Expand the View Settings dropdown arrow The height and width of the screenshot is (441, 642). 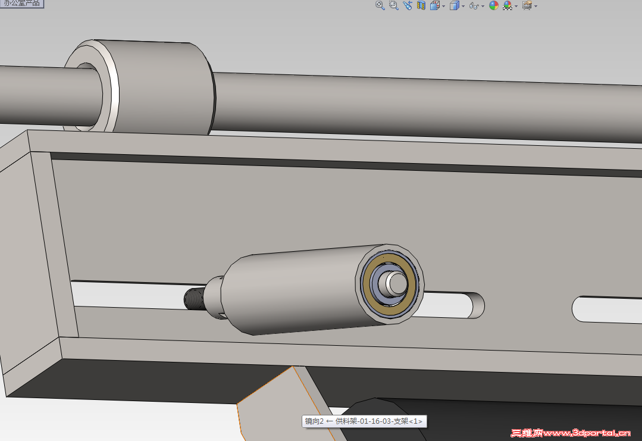pyautogui.click(x=535, y=6)
